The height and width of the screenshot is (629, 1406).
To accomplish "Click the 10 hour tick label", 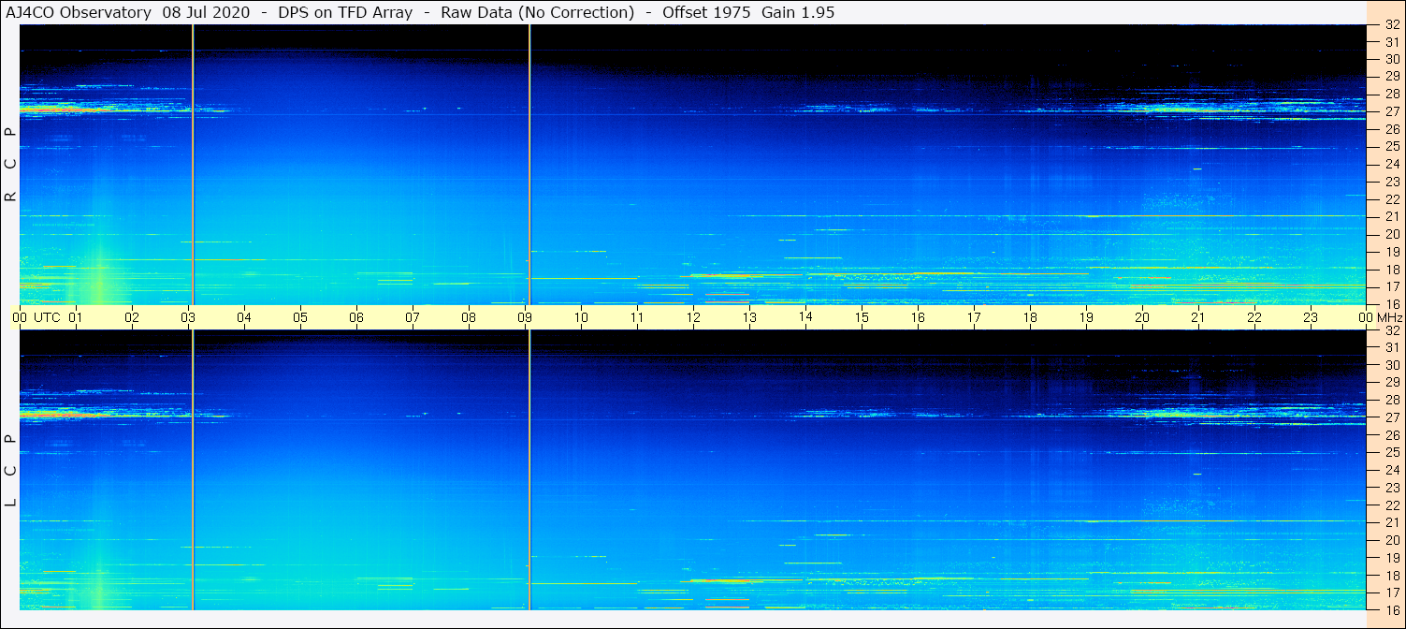I will 581,317.
